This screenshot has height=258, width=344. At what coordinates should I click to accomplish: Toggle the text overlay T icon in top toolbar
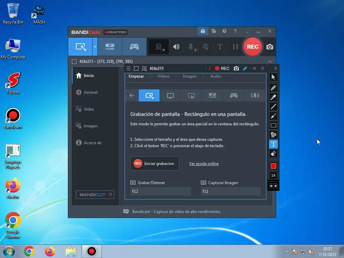pyautogui.click(x=220, y=47)
